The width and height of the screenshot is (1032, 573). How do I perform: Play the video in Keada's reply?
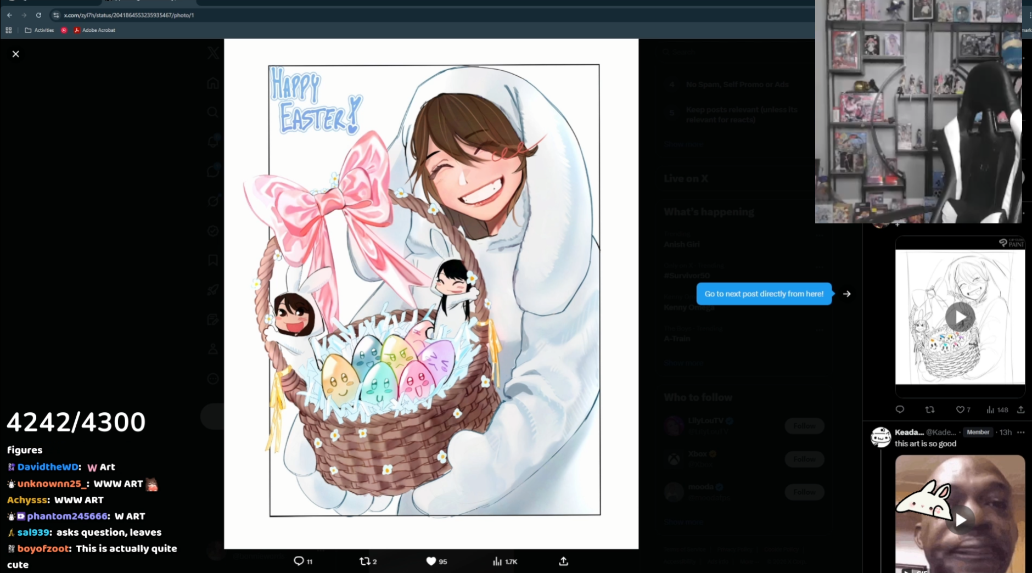click(961, 520)
